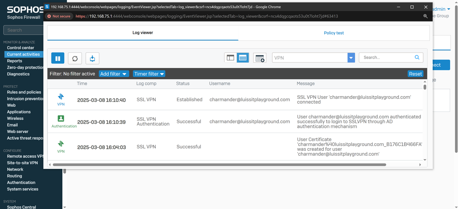
Task: Pause the live log feed
Action: [x=58, y=58]
